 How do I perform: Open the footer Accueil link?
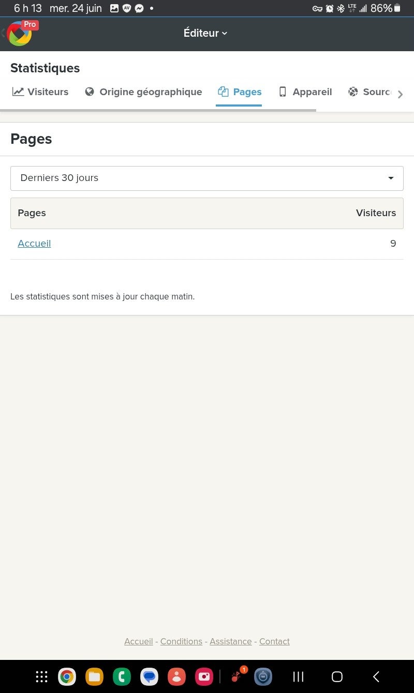point(138,641)
